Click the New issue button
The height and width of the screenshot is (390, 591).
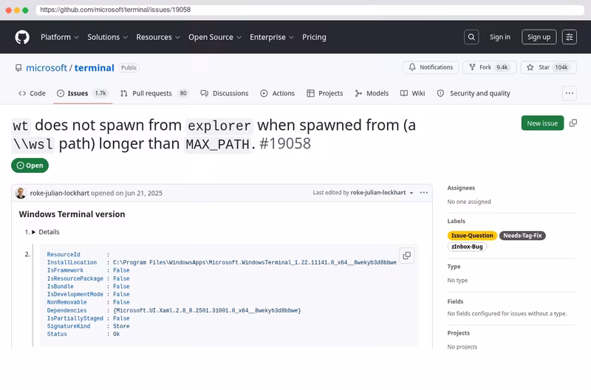pyautogui.click(x=542, y=123)
